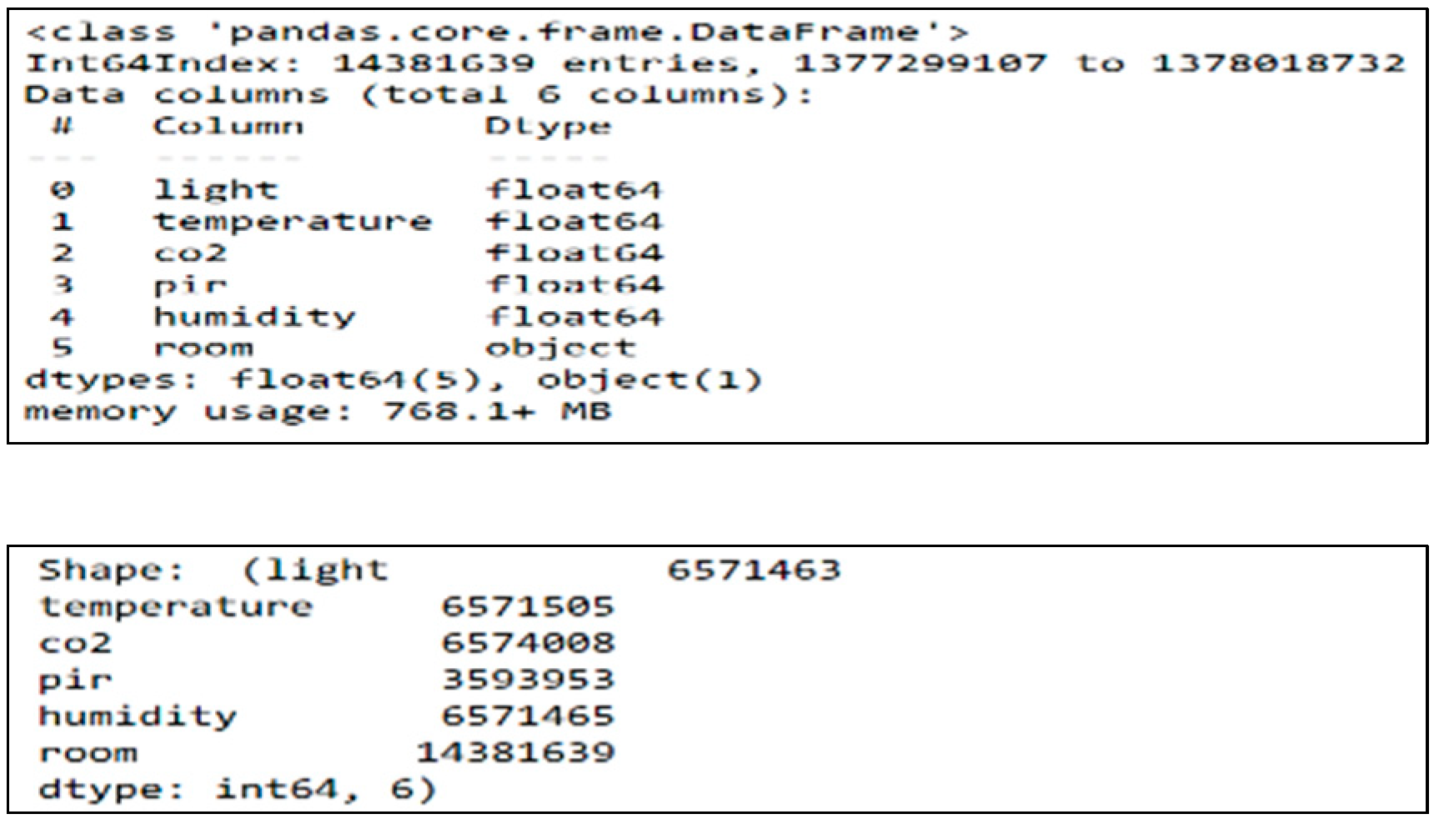Image resolution: width=1439 pixels, height=824 pixels.
Task: Click the 'room' column name in info table
Action: tap(203, 349)
